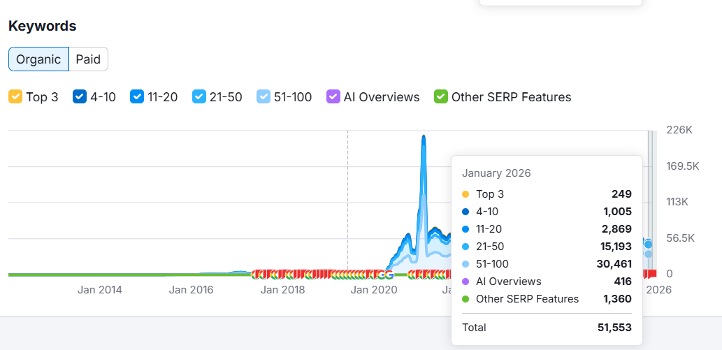Click the Jan 2018 axis label
The width and height of the screenshot is (722, 350).
click(283, 290)
